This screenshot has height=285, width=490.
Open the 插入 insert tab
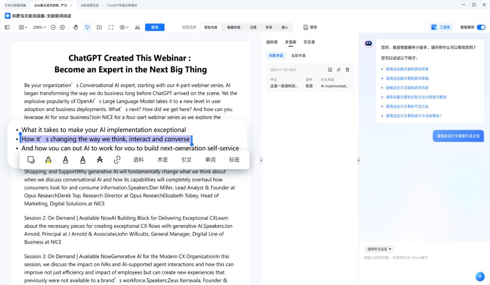285,28
